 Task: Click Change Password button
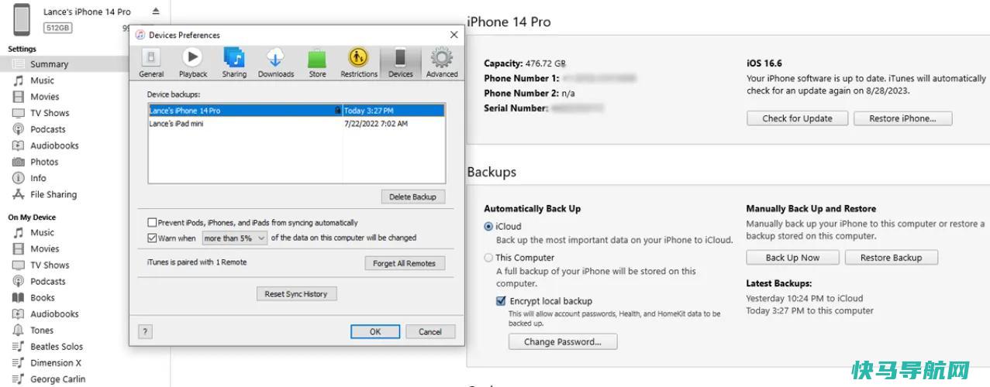click(563, 341)
